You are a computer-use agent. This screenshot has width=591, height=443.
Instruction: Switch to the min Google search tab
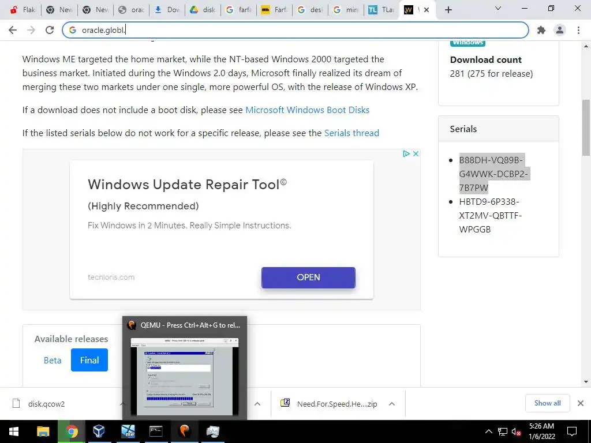[x=346, y=10]
